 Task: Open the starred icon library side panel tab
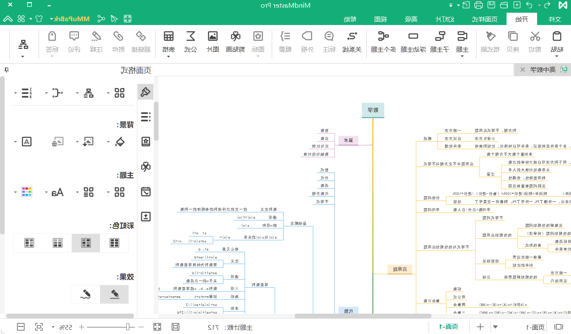click(145, 142)
